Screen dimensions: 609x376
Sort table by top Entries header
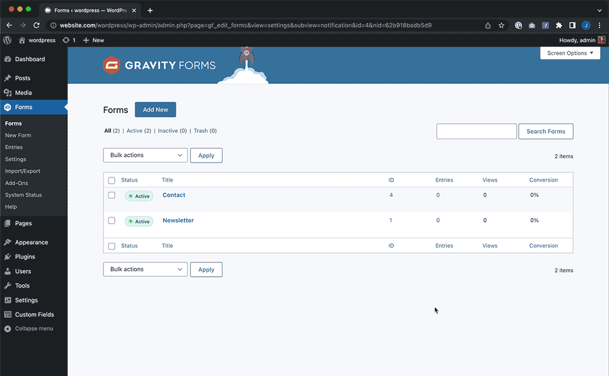pos(444,180)
